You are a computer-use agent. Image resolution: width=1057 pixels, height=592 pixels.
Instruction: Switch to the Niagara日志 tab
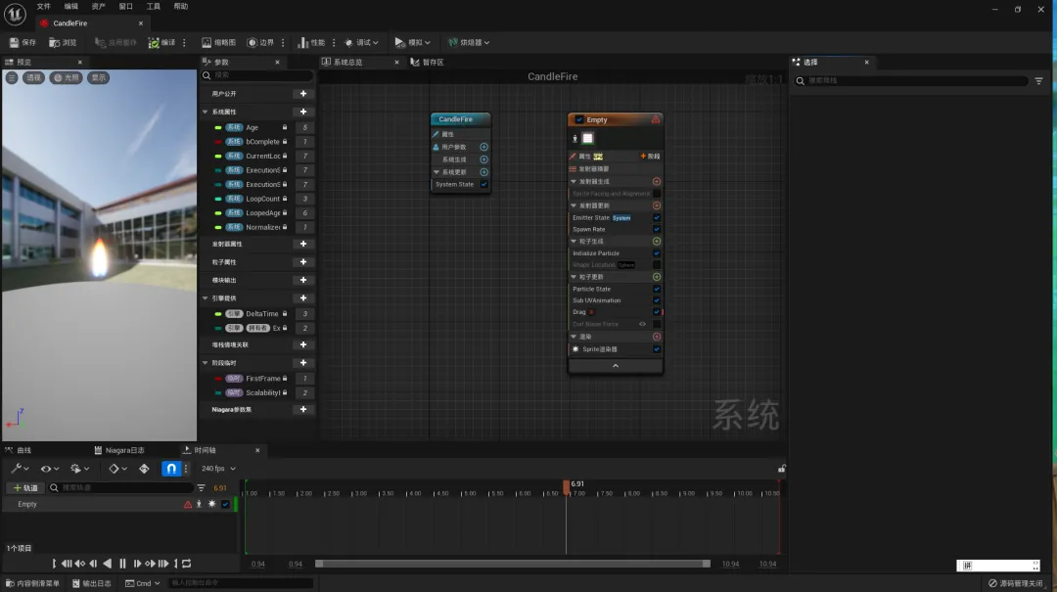124,450
